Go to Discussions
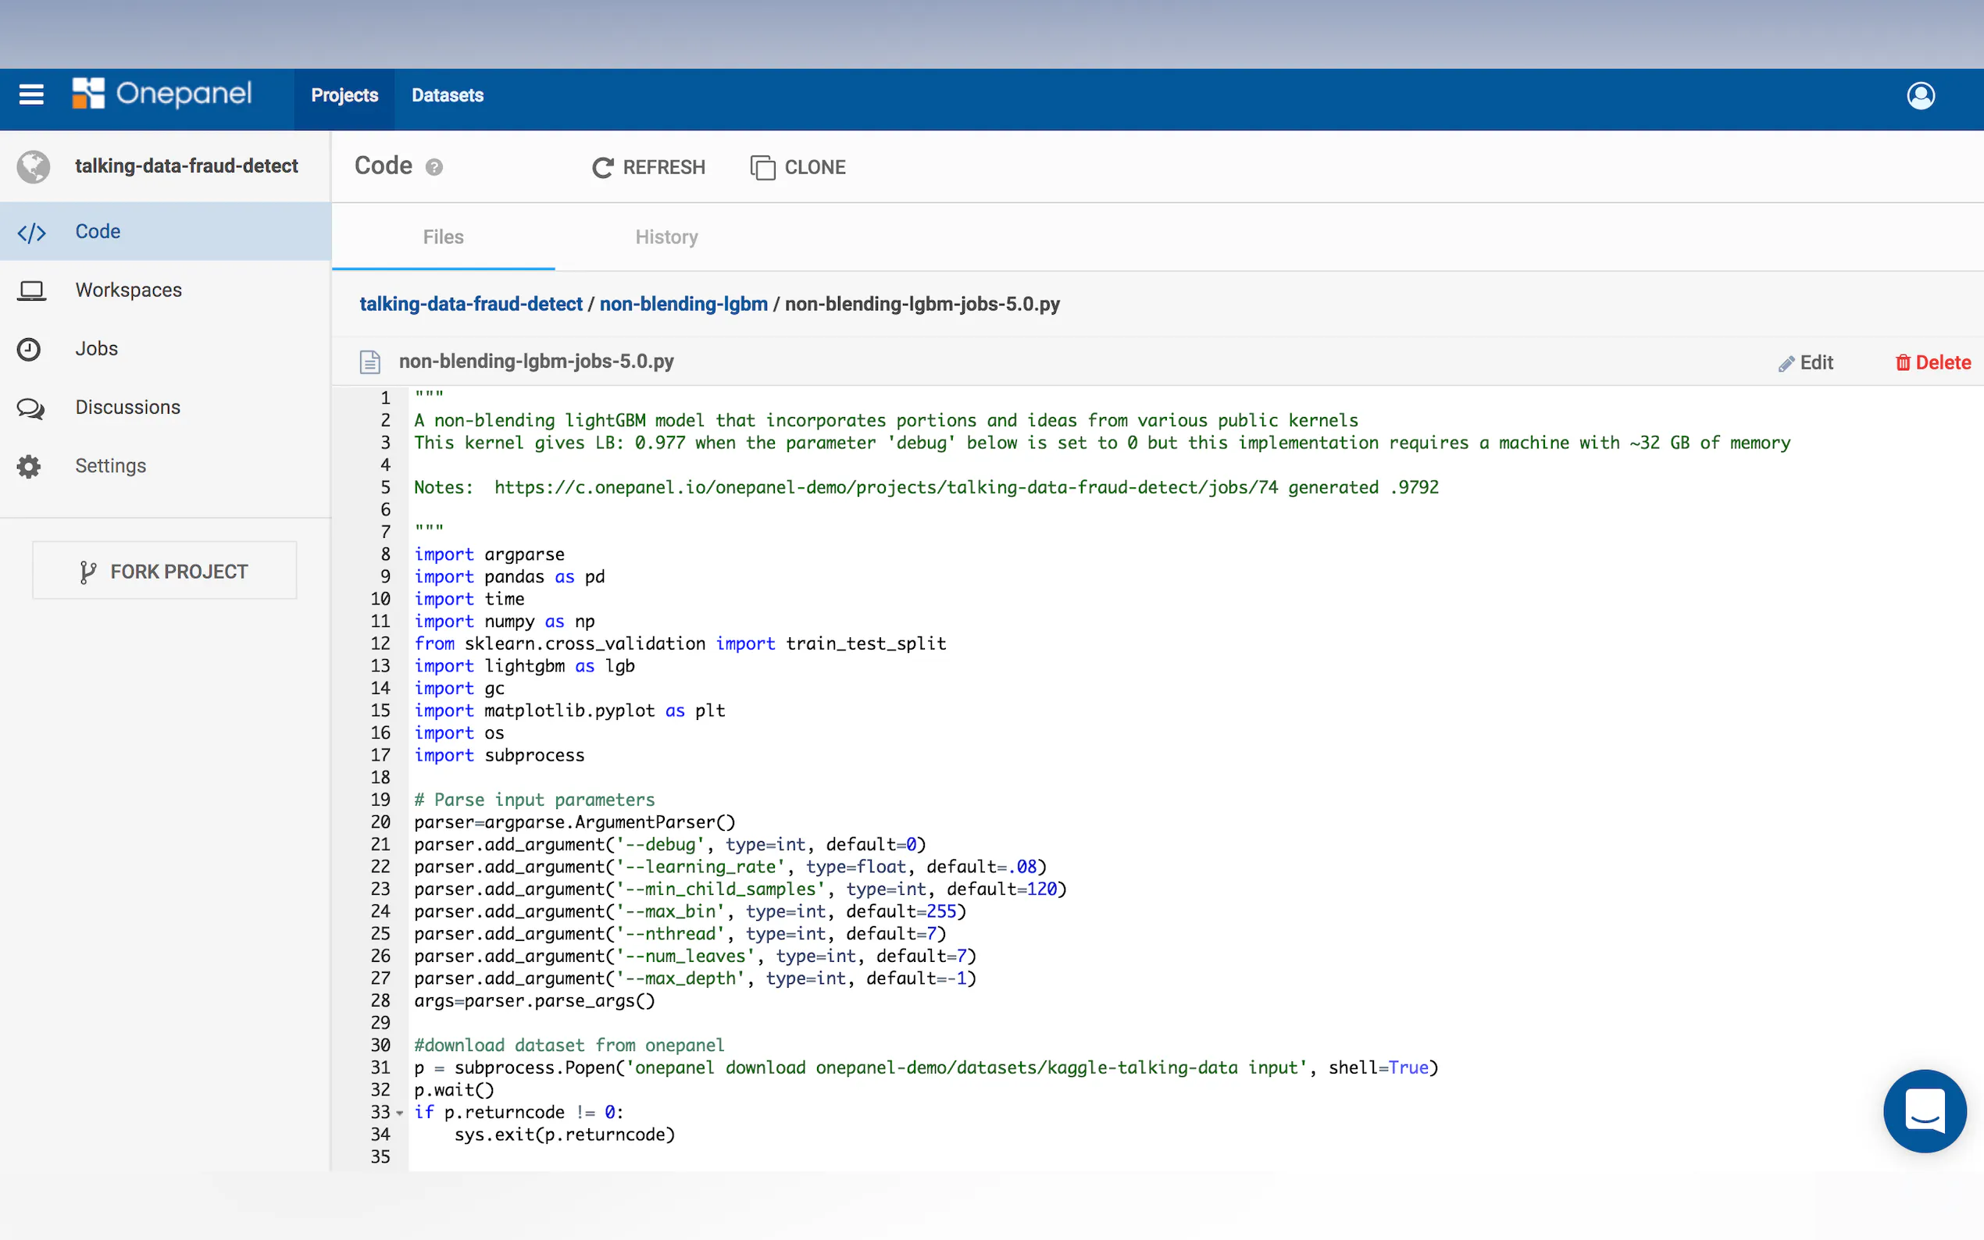This screenshot has width=1984, height=1240. pyautogui.click(x=127, y=408)
